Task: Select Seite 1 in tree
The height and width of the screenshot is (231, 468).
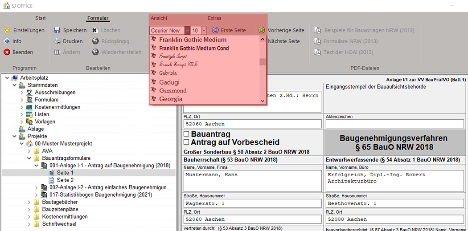Action: pyautogui.click(x=65, y=173)
